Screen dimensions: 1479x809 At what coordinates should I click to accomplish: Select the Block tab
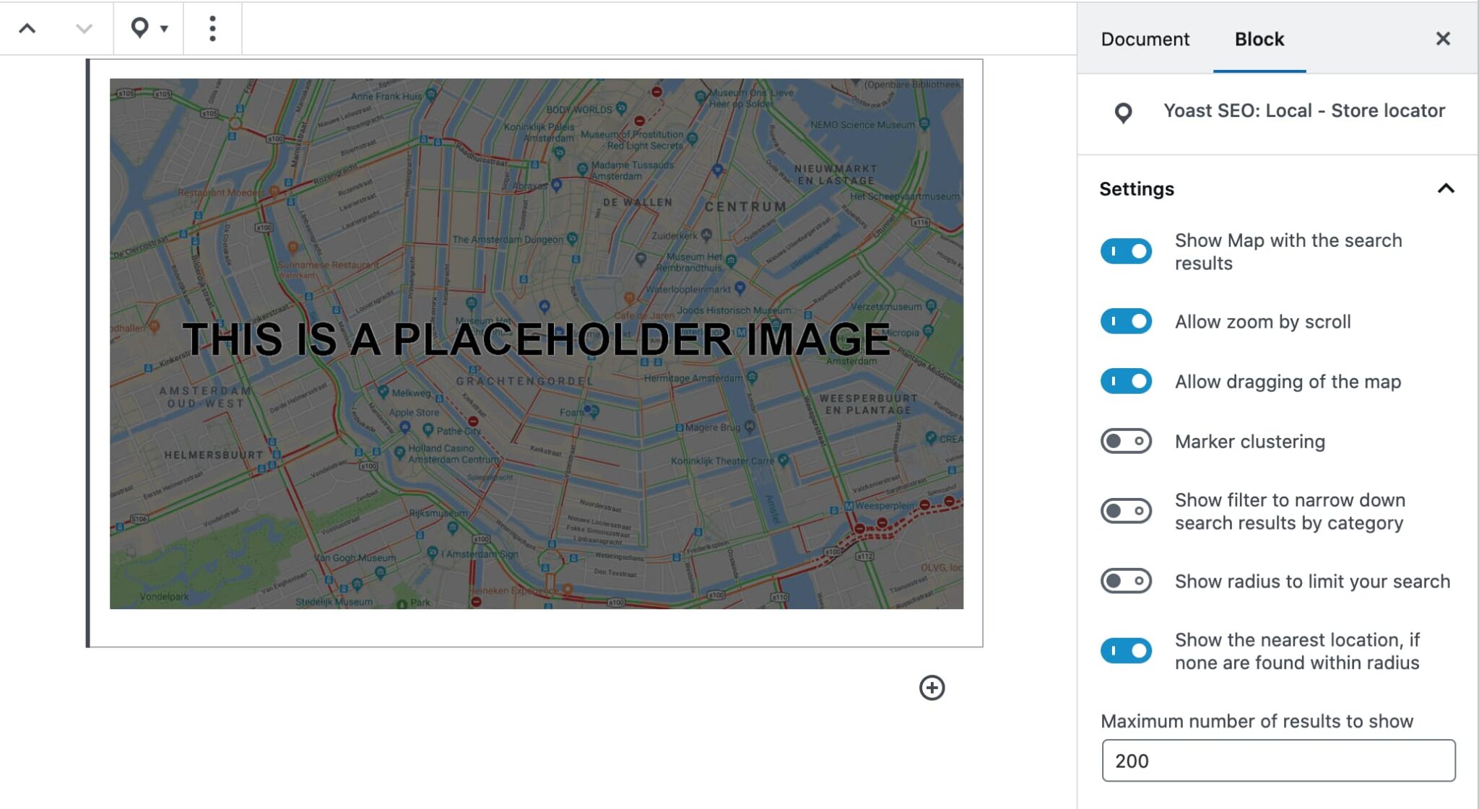(x=1259, y=39)
